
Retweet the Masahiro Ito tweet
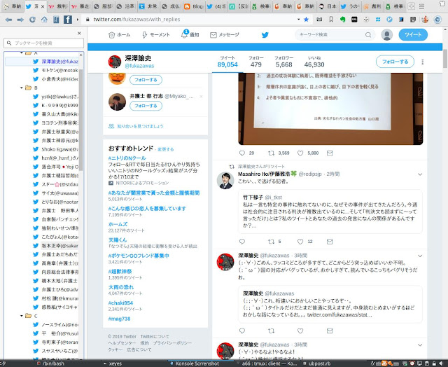click(271, 242)
